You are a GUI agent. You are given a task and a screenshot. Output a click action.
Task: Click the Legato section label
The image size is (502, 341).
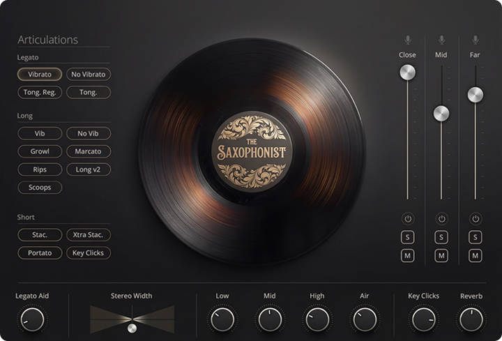(28, 58)
